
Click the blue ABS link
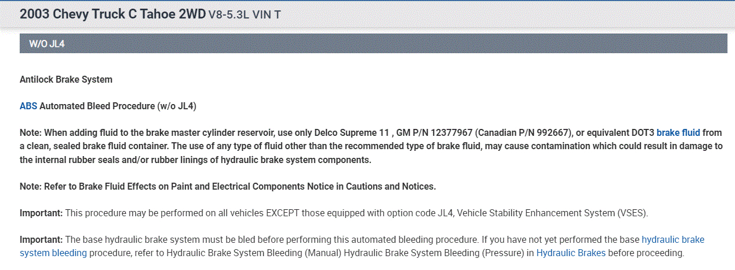tap(28, 106)
